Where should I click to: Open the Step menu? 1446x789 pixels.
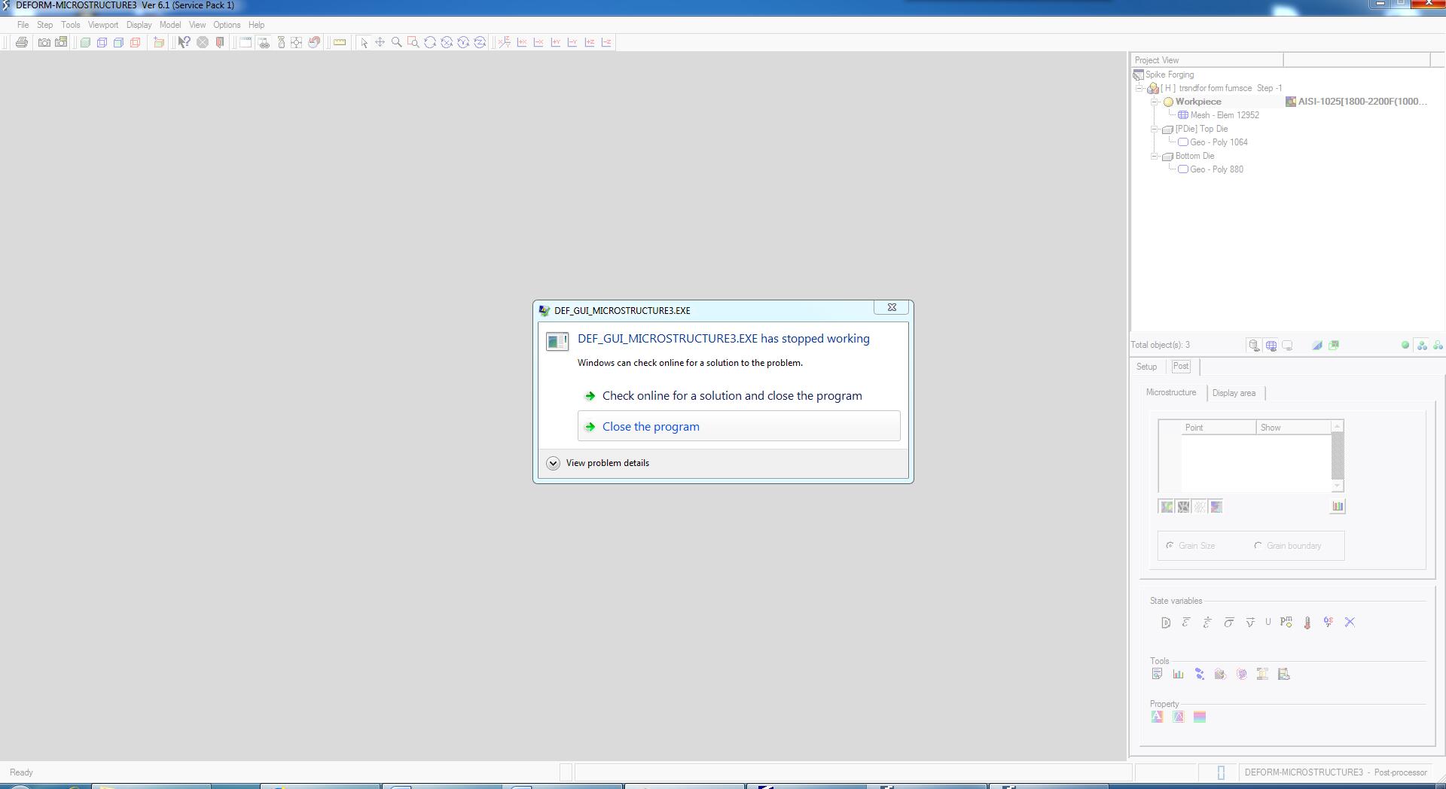coord(45,25)
